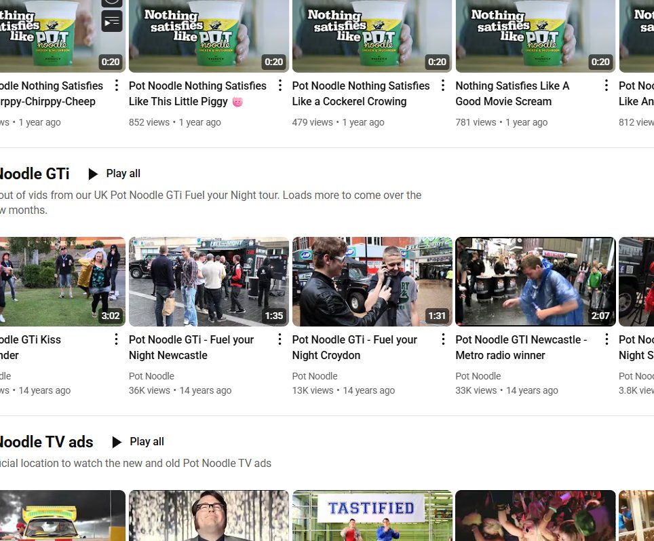This screenshot has width=654, height=541.
Task: Open TV ad thumbnail showing yellow truck
Action: click(62, 515)
